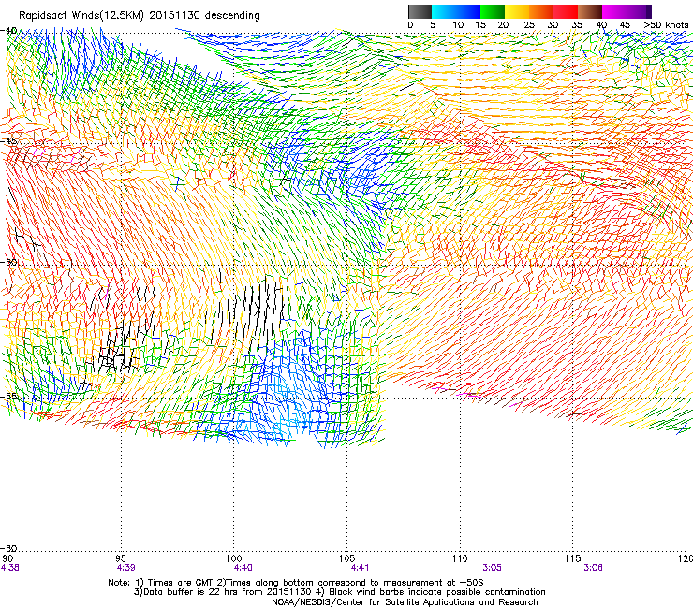693x608 pixels.
Task: Click the legend tick label '10'
Action: pos(458,25)
